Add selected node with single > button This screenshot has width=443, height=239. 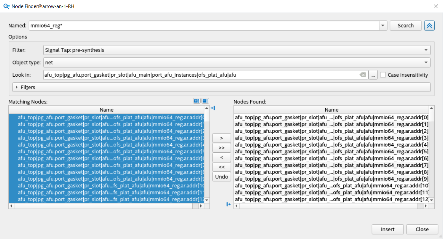tap(221, 138)
